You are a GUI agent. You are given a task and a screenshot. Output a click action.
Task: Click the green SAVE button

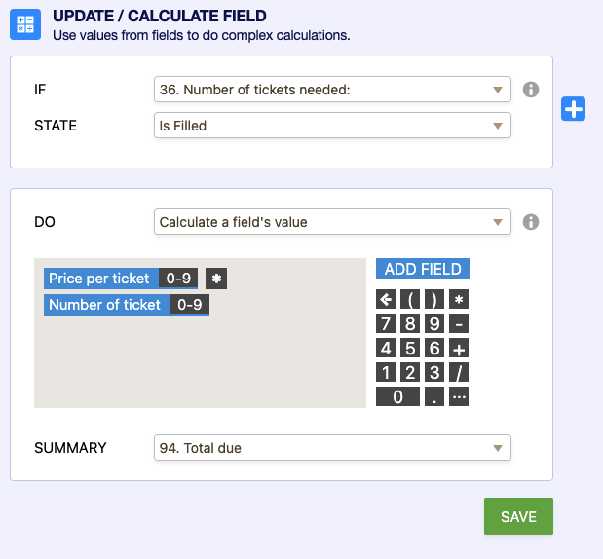[518, 516]
